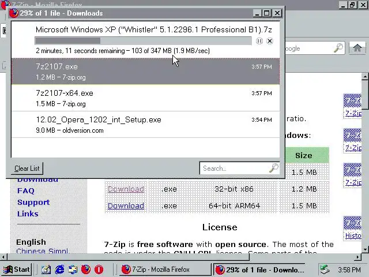
Task: Select the 7z2107.exe download entry
Action: (145, 72)
